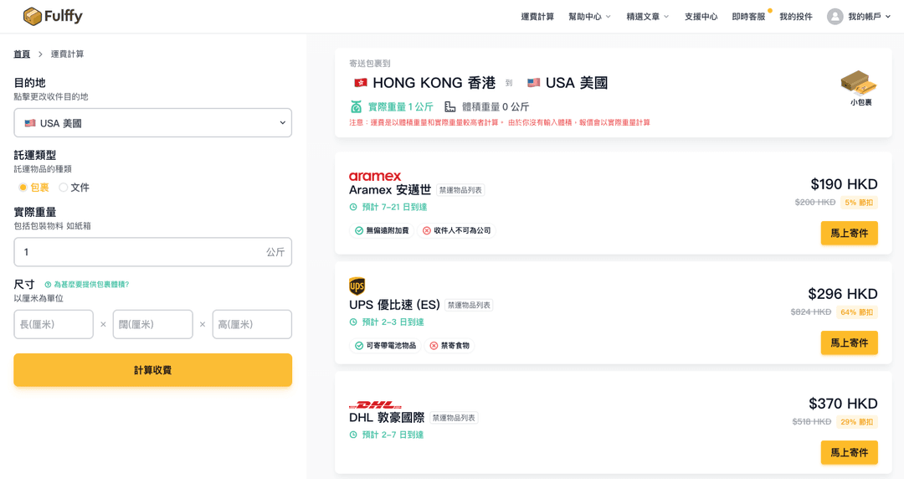Click the actual weight scale icon
This screenshot has width=904, height=479.
click(357, 106)
